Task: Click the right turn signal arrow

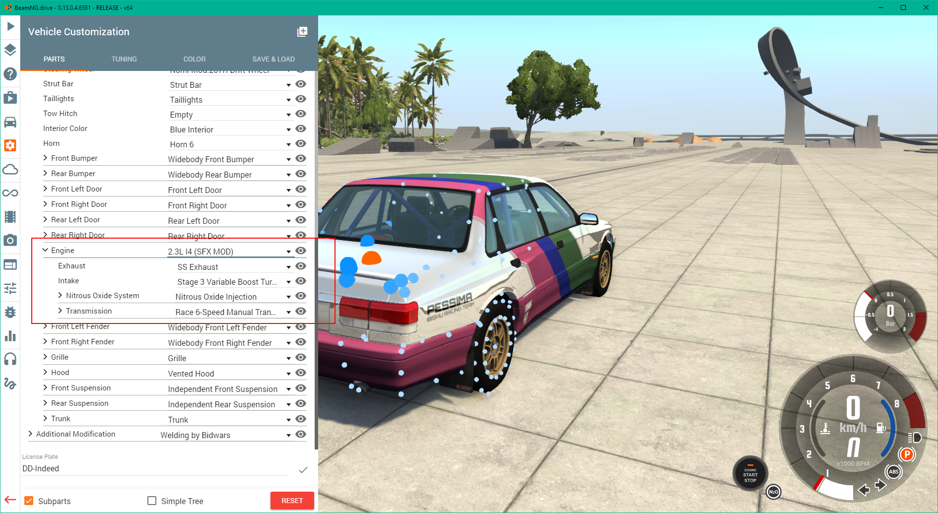Action: pos(880,485)
